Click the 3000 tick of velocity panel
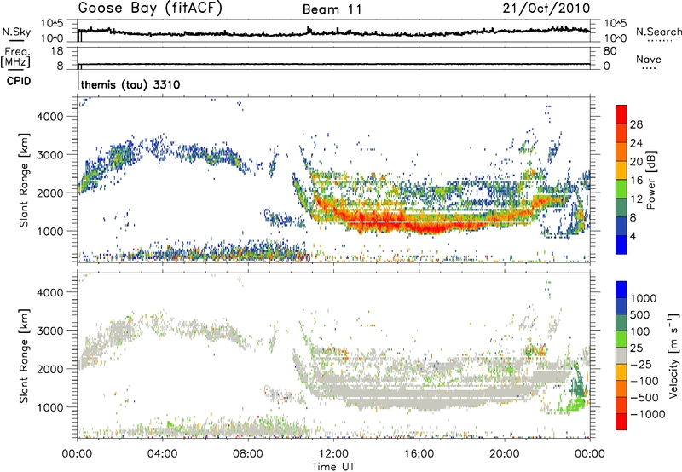682x472 pixels. (50, 331)
